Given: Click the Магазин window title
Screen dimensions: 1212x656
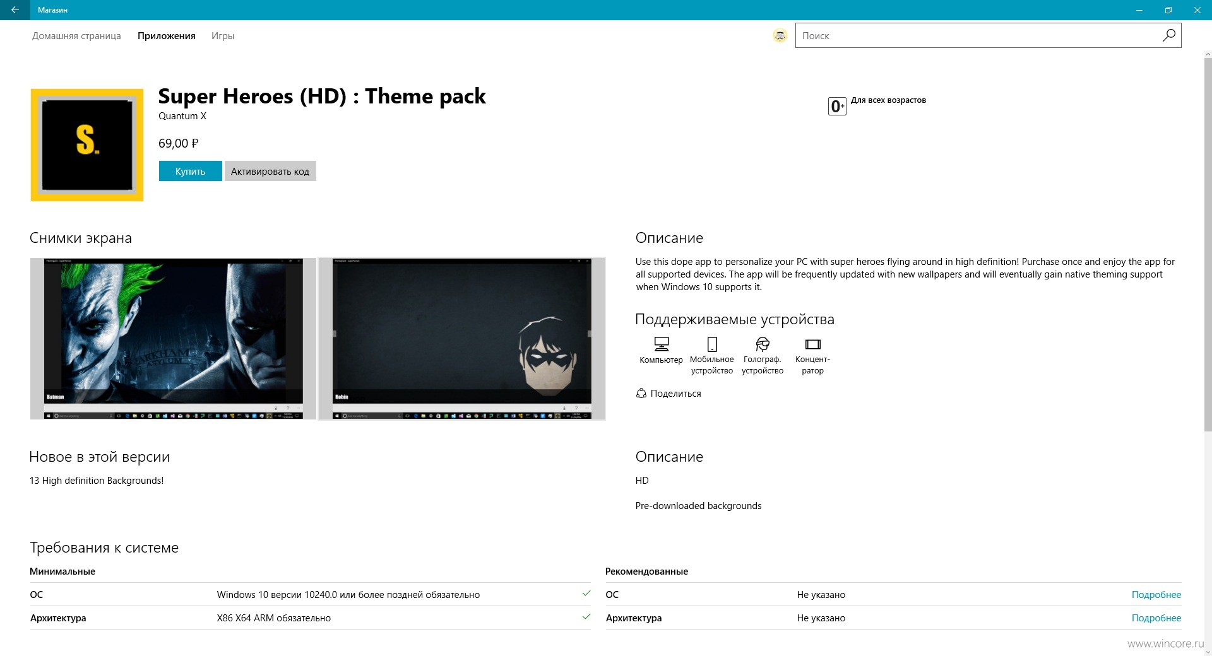Looking at the screenshot, I should pyautogui.click(x=52, y=10).
